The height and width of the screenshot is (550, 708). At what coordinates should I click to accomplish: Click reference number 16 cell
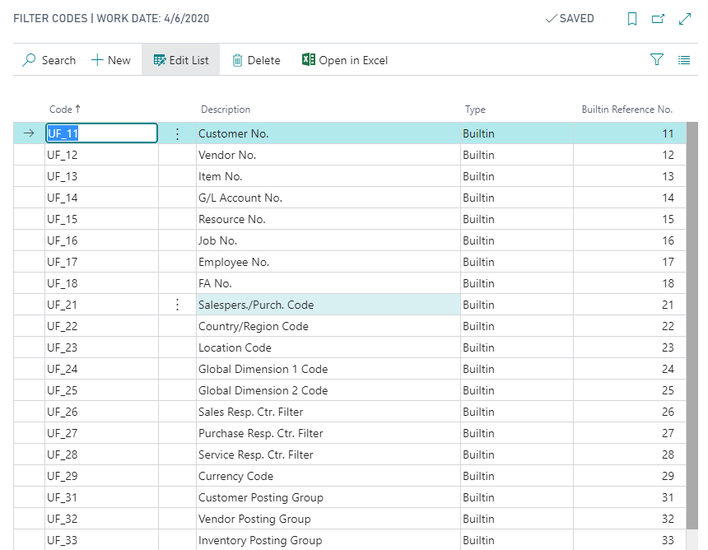tap(630, 240)
